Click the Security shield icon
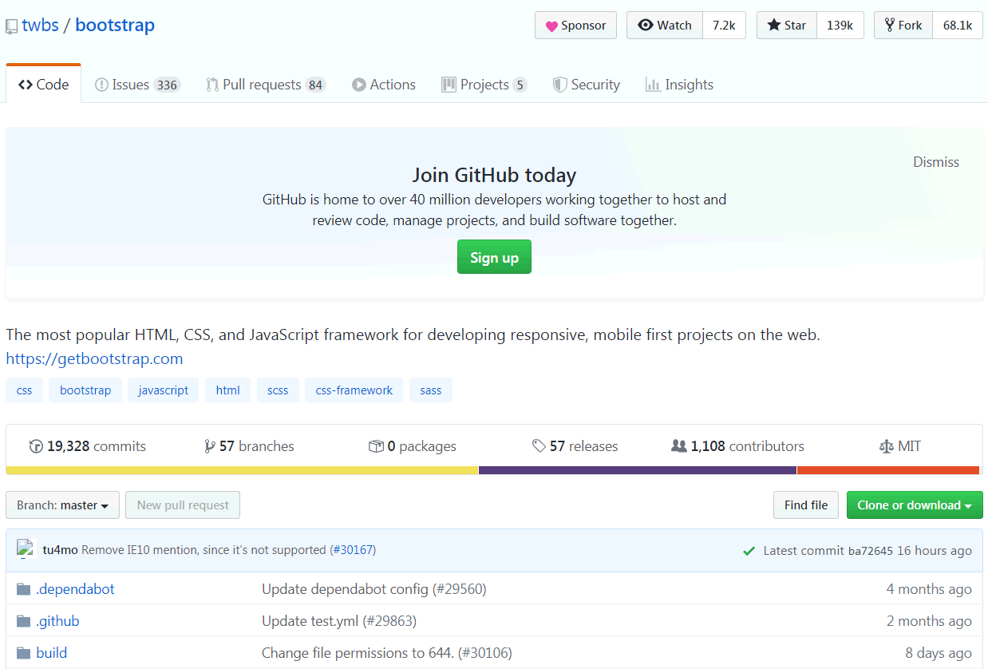The image size is (988, 669). [560, 85]
